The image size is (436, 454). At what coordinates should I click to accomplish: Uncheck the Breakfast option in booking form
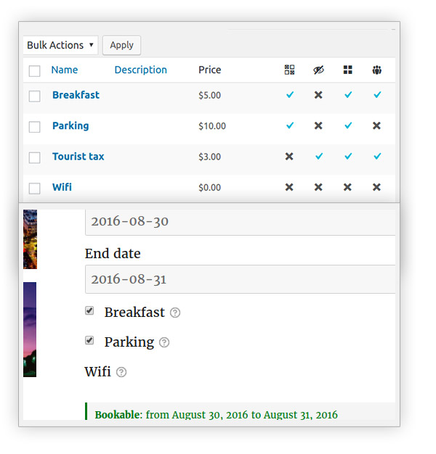[x=89, y=310]
